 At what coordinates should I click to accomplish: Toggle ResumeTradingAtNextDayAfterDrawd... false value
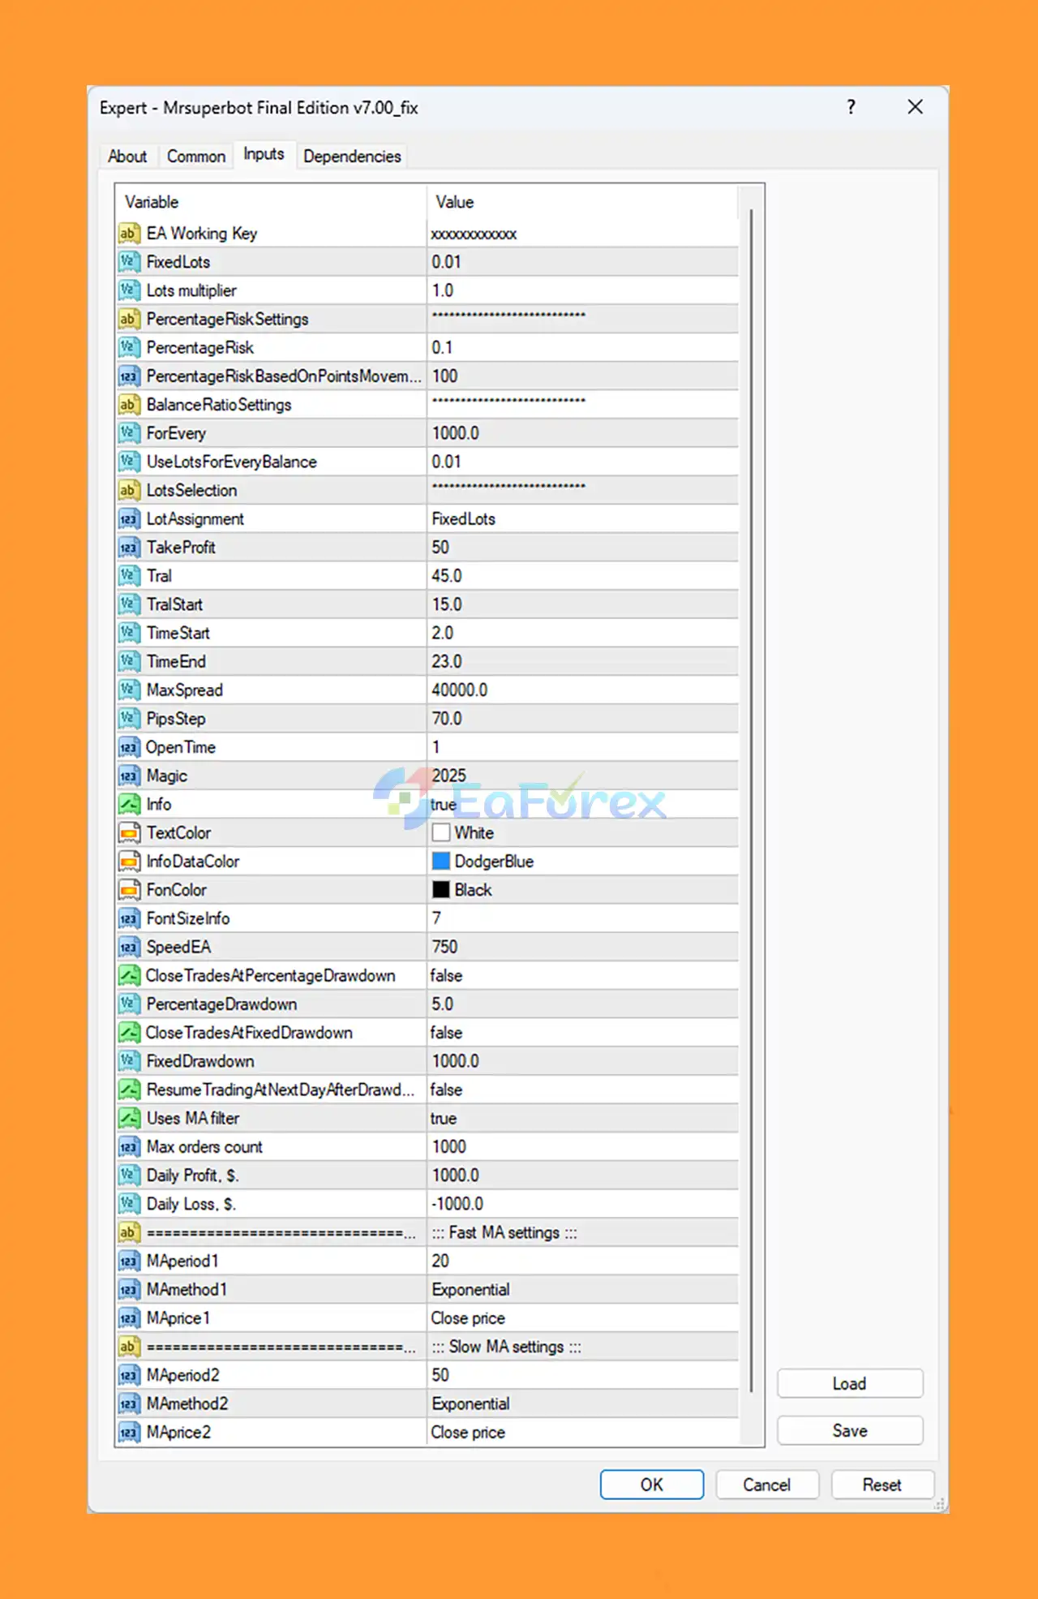click(x=582, y=1090)
